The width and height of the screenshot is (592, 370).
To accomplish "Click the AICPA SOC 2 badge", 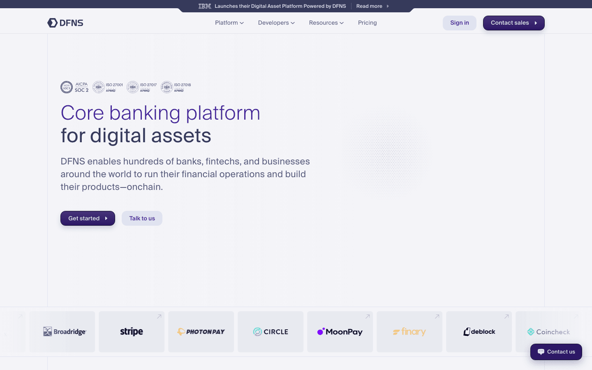I will click(x=74, y=87).
